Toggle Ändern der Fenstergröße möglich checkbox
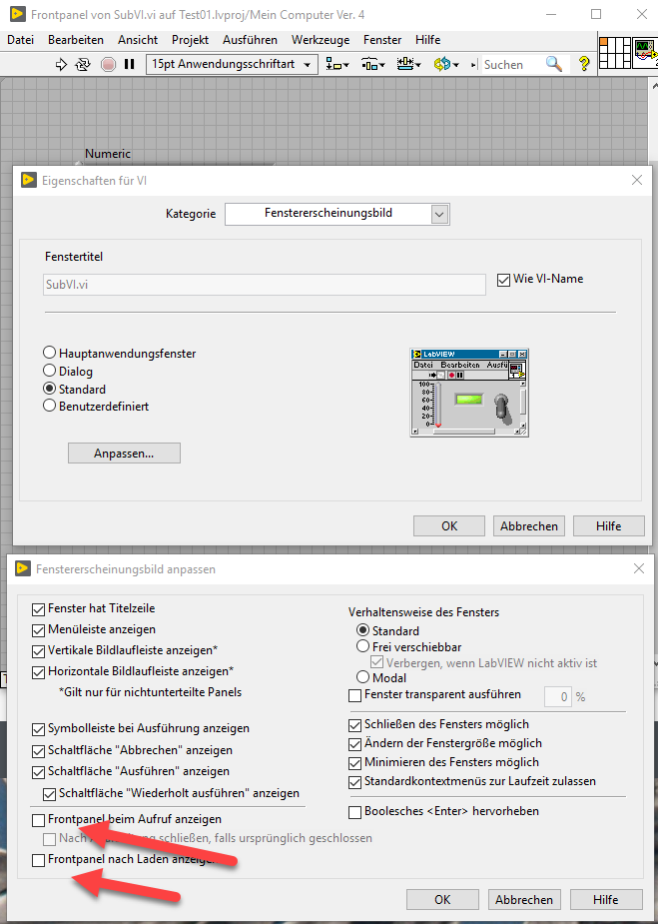The height and width of the screenshot is (924, 658). [355, 744]
